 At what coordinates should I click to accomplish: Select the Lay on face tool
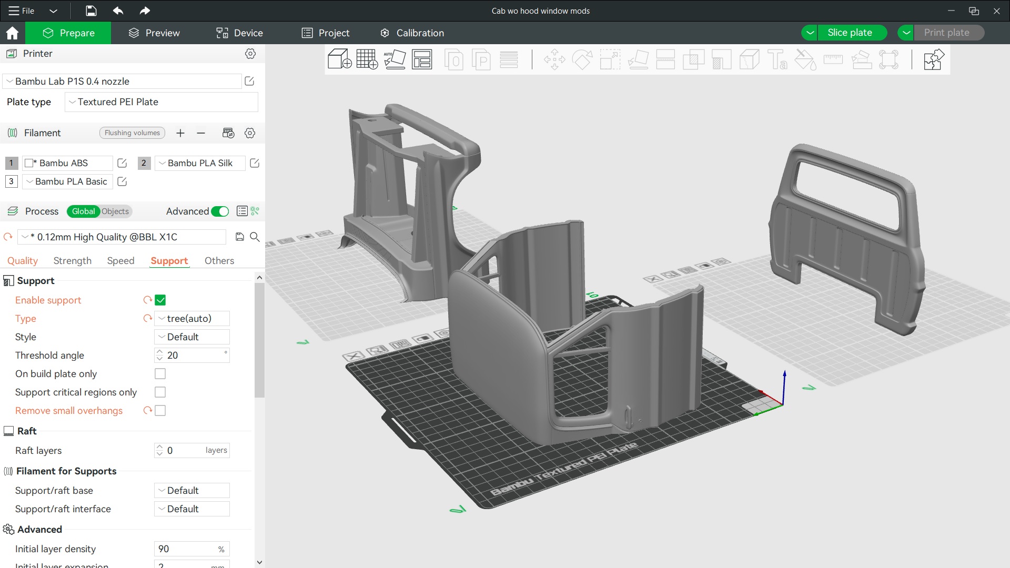pos(638,59)
